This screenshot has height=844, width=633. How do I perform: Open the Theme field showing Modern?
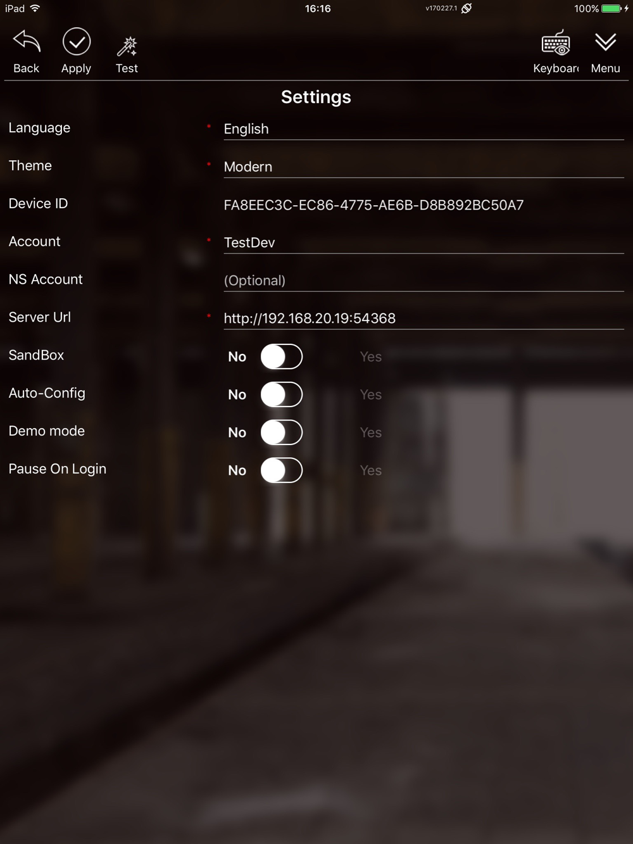(423, 167)
